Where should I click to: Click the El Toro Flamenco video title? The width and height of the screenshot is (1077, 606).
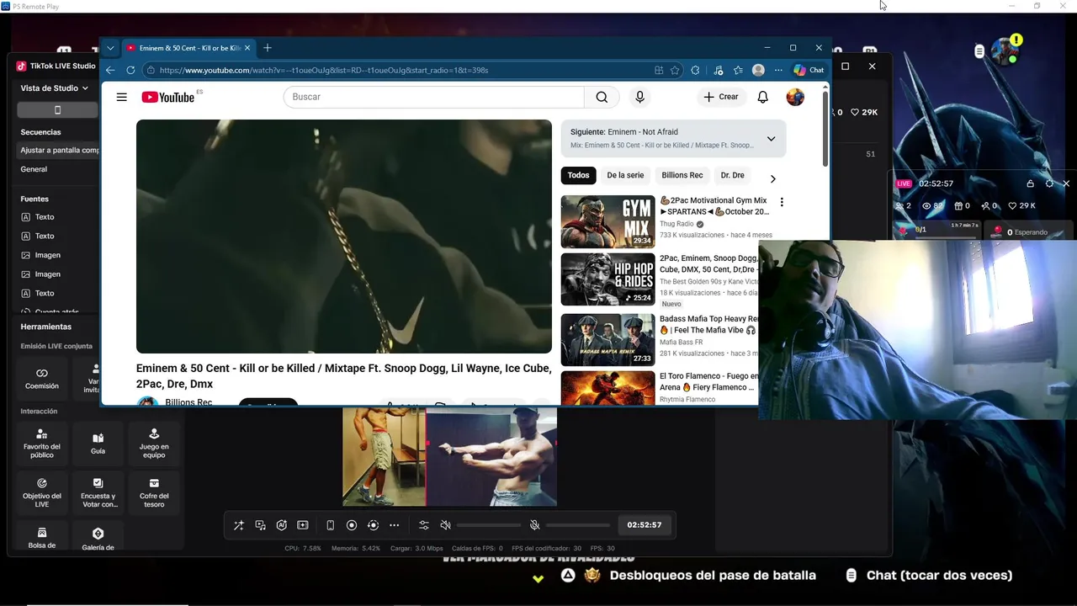tap(708, 381)
